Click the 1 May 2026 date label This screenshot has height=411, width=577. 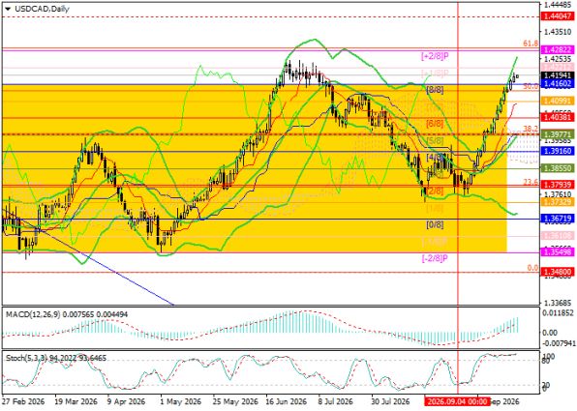(182, 400)
